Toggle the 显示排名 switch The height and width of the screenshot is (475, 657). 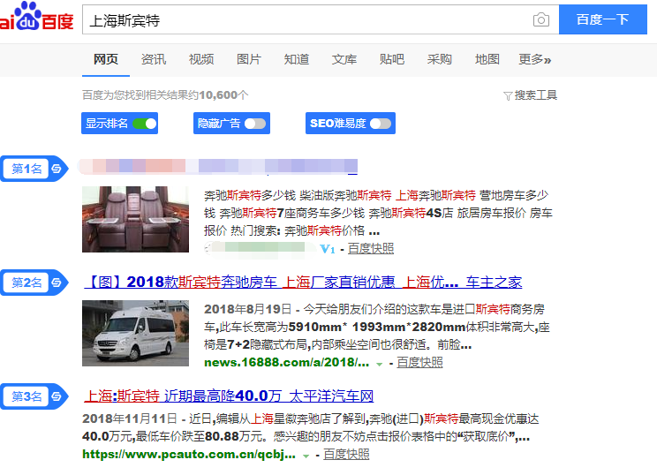tap(144, 124)
